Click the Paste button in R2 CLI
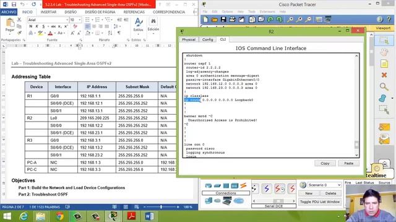This screenshot has height=222, width=396. [x=348, y=163]
